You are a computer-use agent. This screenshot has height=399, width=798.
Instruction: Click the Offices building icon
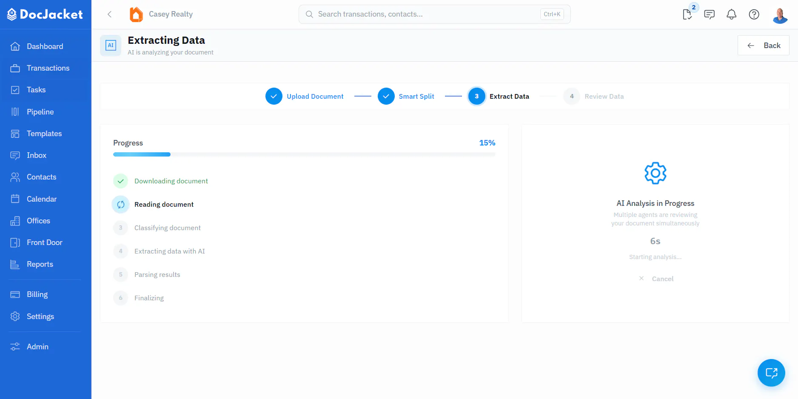click(x=15, y=221)
